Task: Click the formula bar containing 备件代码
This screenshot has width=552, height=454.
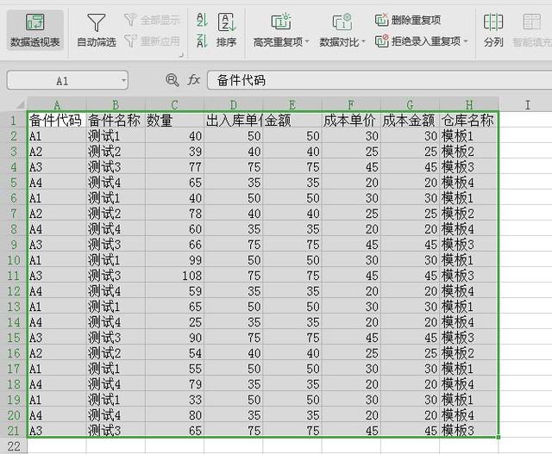Action: tap(379, 80)
